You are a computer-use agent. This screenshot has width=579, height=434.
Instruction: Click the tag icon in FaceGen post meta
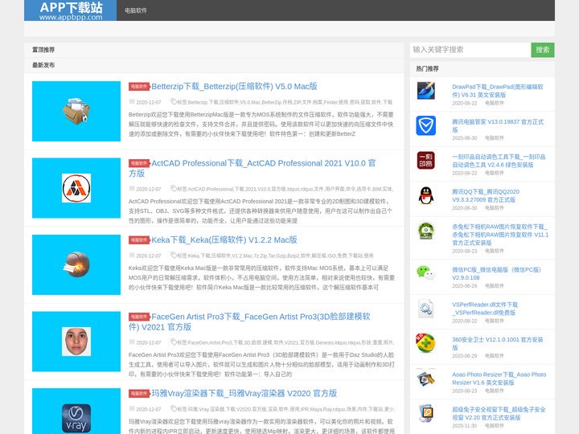tap(173, 342)
